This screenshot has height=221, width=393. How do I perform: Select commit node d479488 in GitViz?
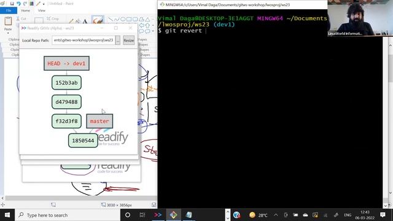(x=66, y=102)
